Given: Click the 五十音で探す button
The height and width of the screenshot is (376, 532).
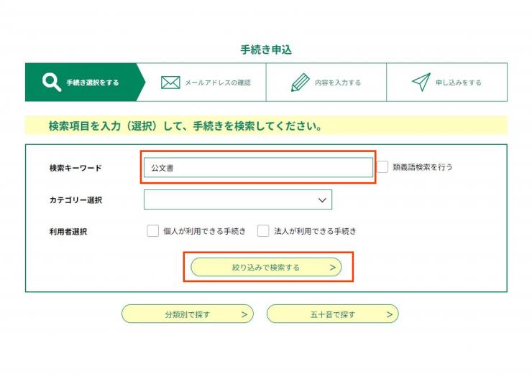Looking at the screenshot, I should coord(332,314).
